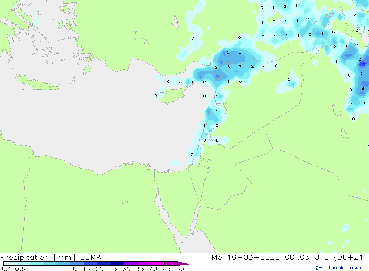Pick the 15–20 mm royal blue swatch

tap(91, 264)
